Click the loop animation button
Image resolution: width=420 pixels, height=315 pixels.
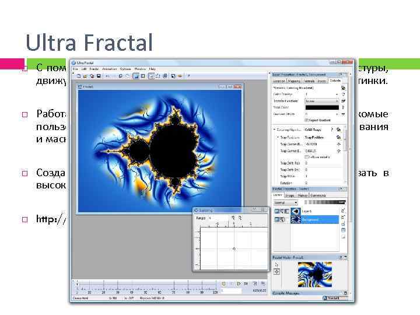click(x=224, y=283)
